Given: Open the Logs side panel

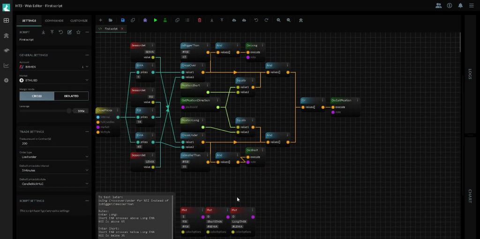Looking at the screenshot, I should pos(470,74).
